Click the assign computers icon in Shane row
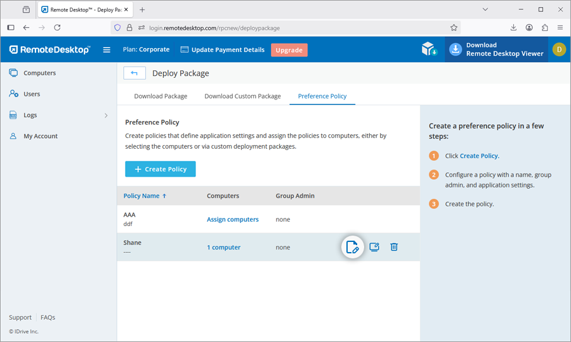 click(x=374, y=247)
